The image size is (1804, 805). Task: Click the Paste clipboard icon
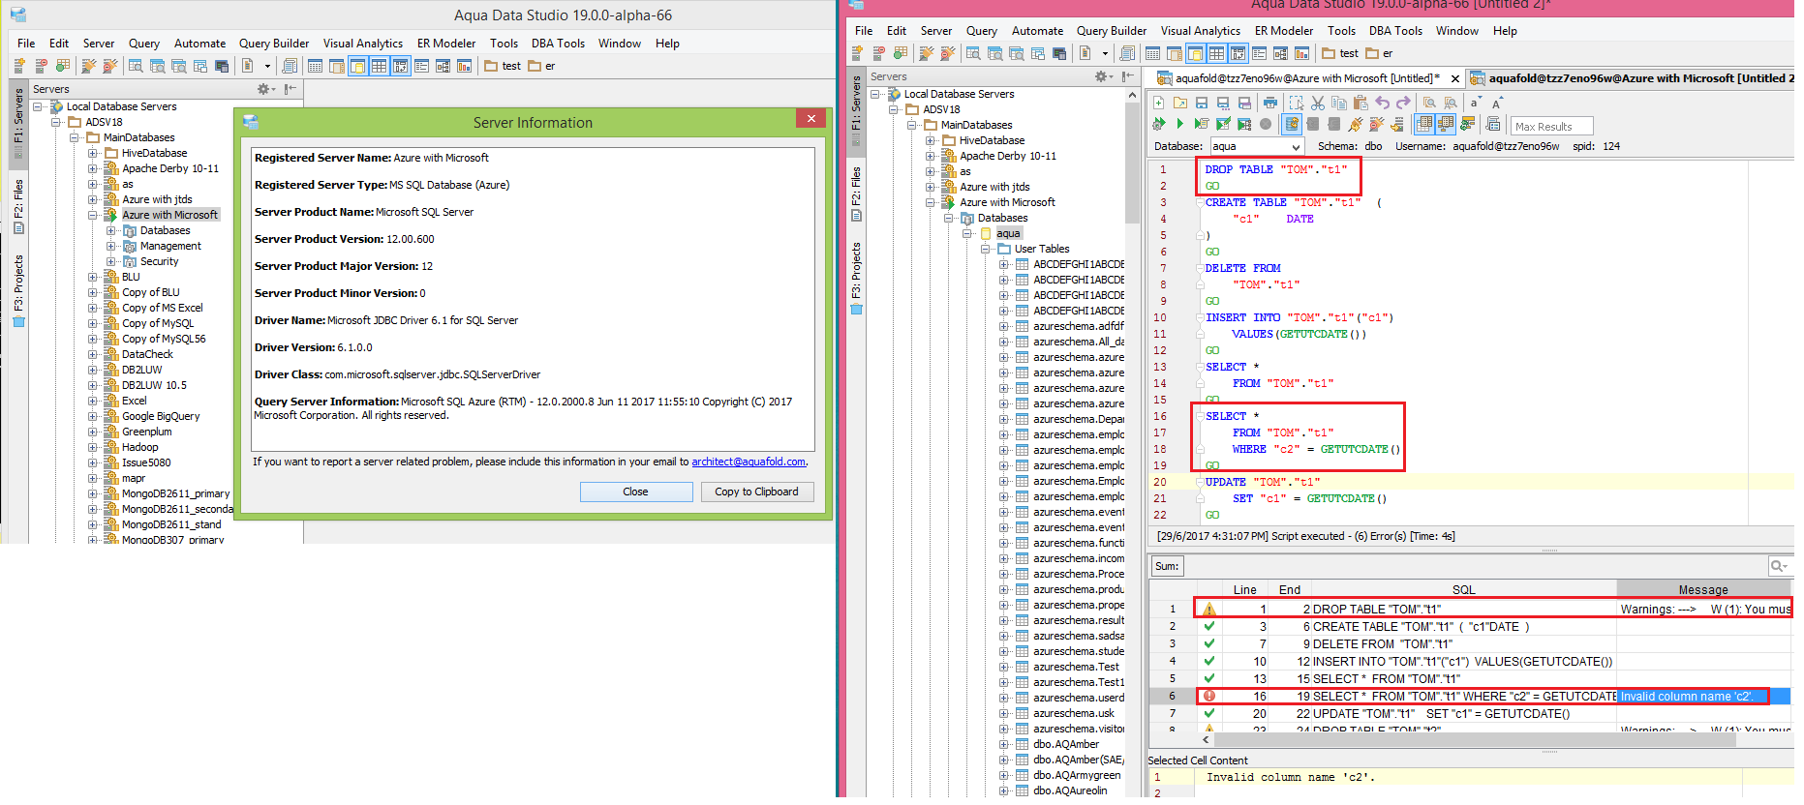click(1361, 103)
